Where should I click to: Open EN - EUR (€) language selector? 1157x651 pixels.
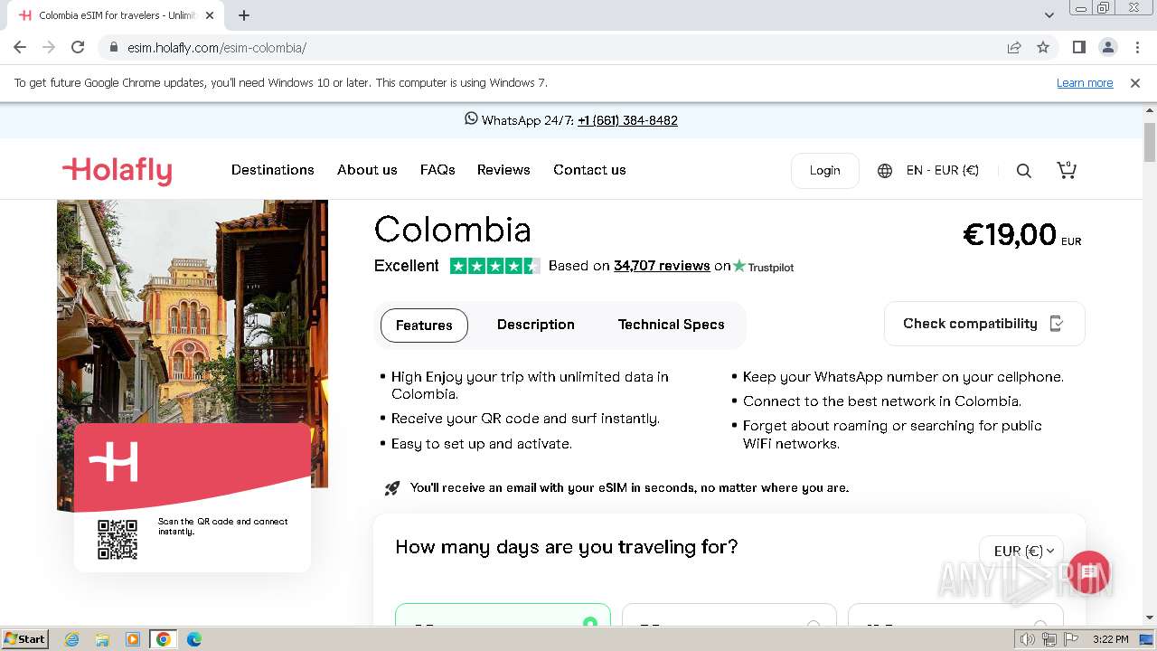coord(943,170)
